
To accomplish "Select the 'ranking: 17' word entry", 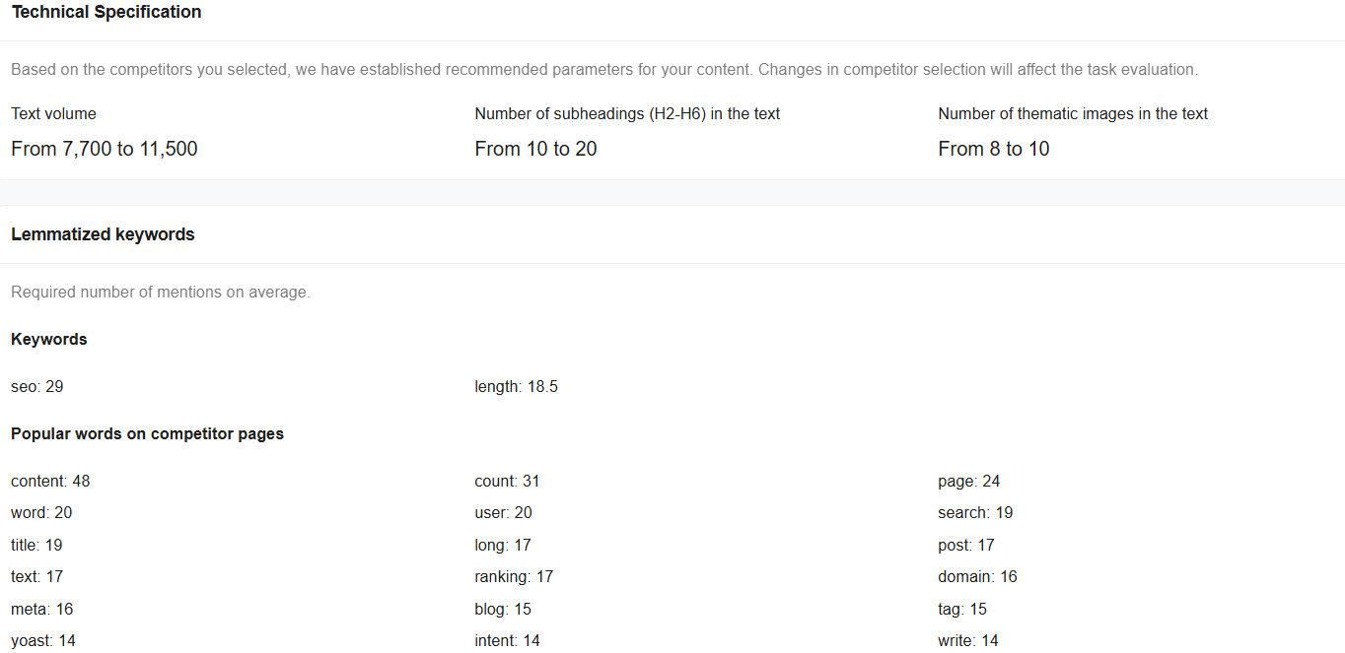I will [514, 577].
